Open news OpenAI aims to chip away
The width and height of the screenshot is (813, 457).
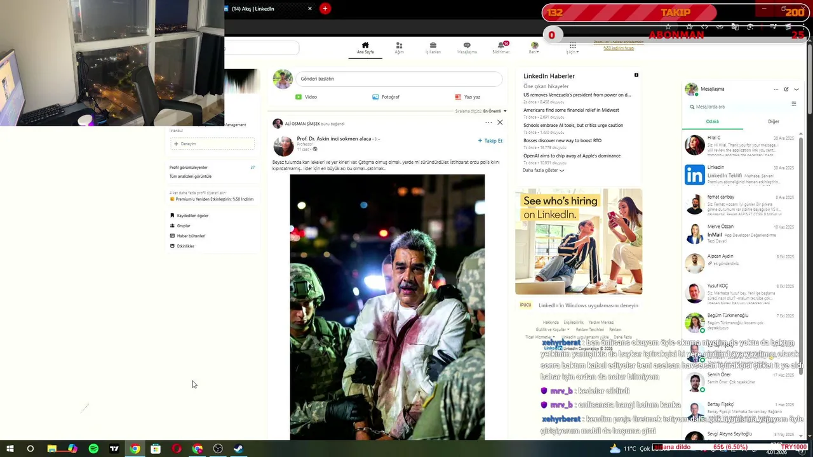coord(572,156)
